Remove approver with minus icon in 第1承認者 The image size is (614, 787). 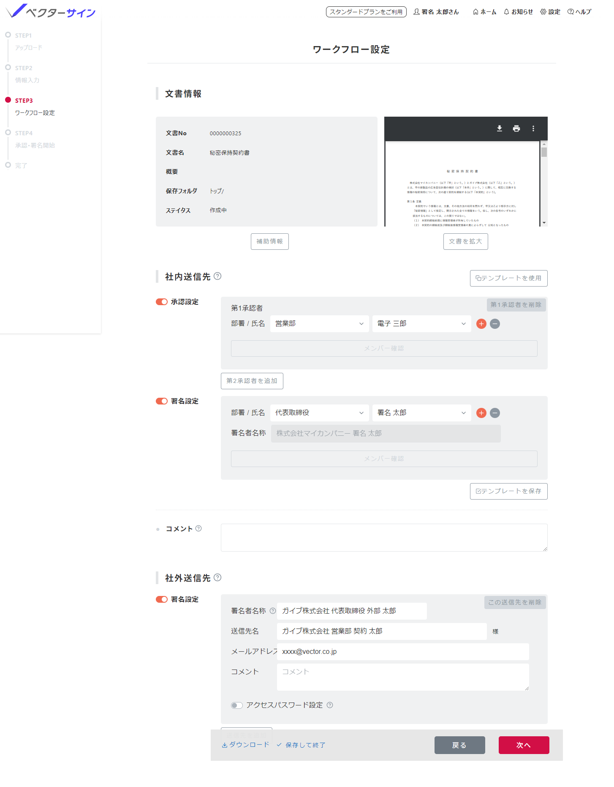pos(495,324)
